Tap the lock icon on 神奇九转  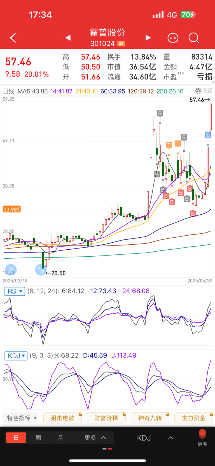pos(167,415)
